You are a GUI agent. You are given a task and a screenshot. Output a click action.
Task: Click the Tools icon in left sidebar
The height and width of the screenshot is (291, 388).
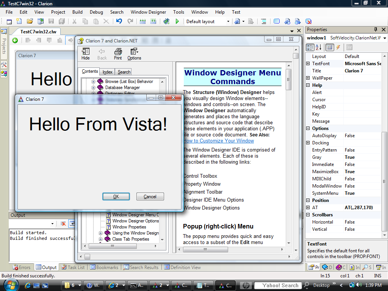pyautogui.click(x=4, y=65)
